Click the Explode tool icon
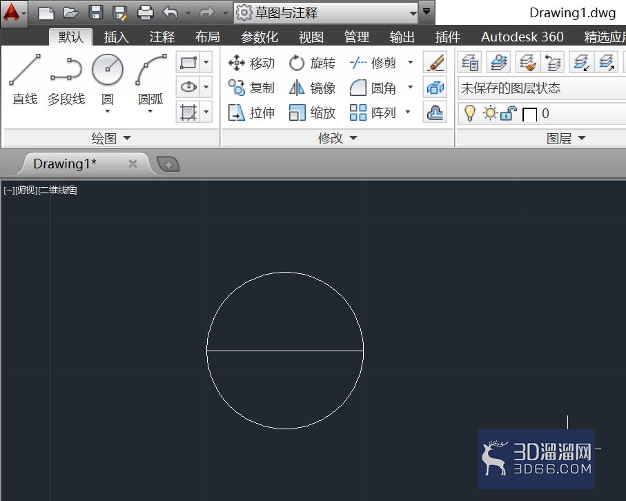Screen dimensions: 626x501 (436, 88)
